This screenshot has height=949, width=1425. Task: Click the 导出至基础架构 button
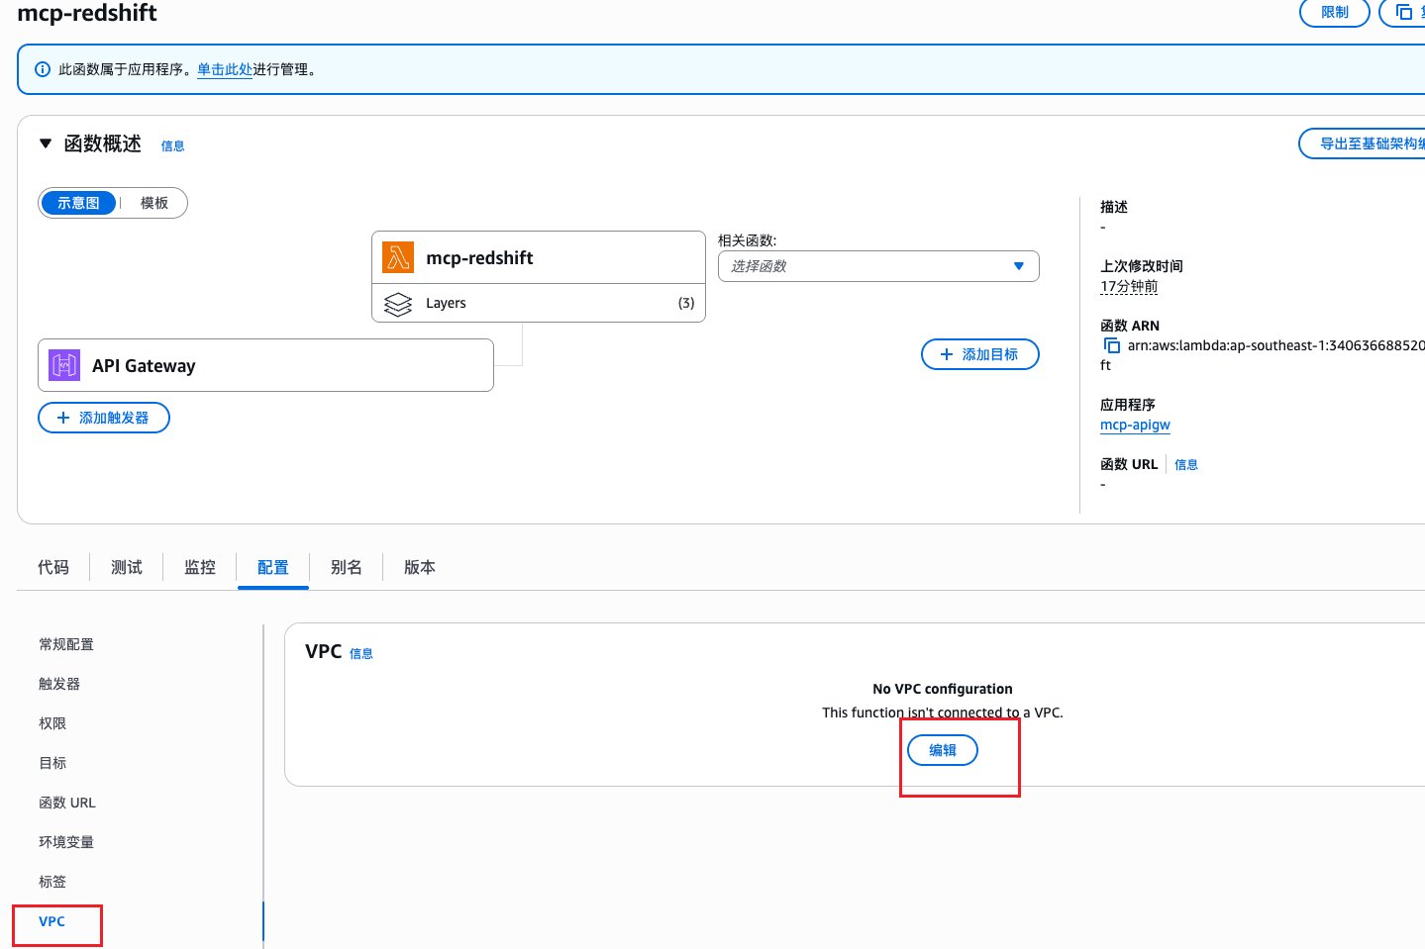coord(1362,143)
